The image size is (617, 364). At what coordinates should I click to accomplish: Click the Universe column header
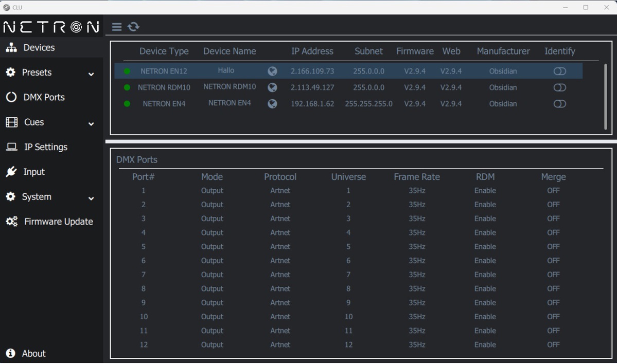348,177
